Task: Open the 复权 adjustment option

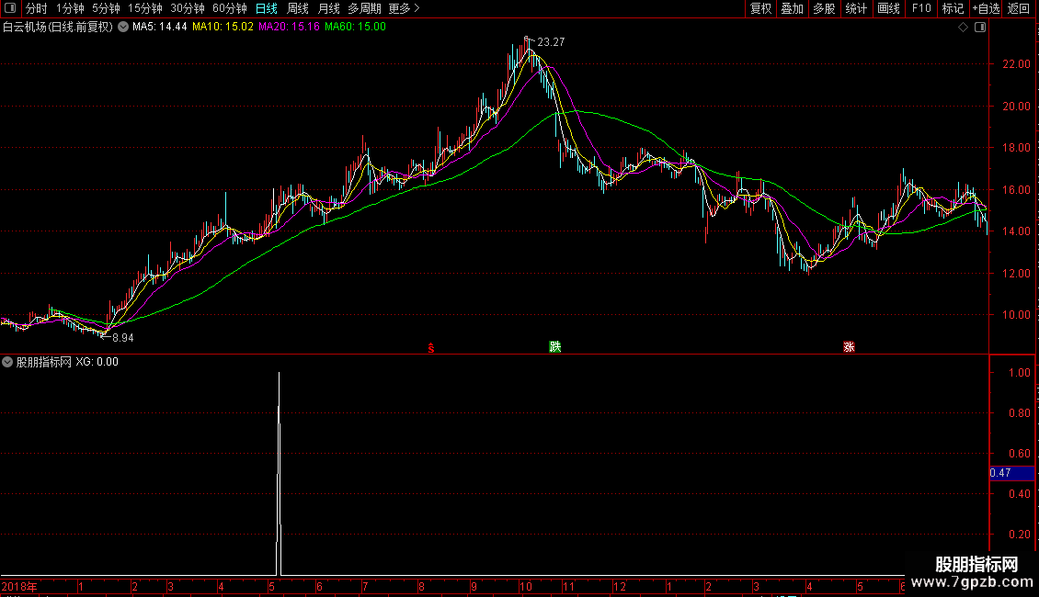Action: click(x=760, y=8)
